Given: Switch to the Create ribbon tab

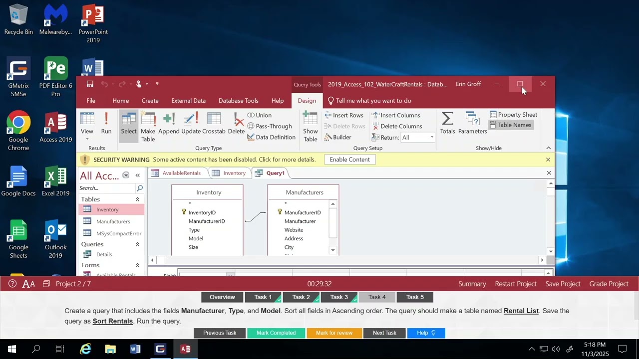Looking at the screenshot, I should [x=150, y=101].
